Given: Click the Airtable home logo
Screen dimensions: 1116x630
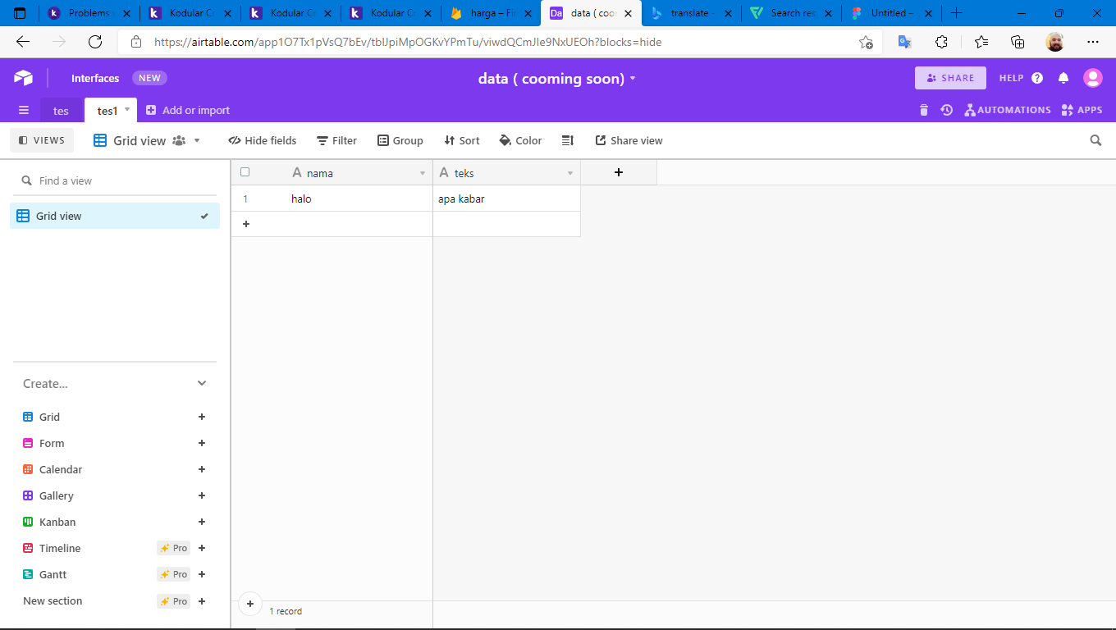Looking at the screenshot, I should 23,78.
